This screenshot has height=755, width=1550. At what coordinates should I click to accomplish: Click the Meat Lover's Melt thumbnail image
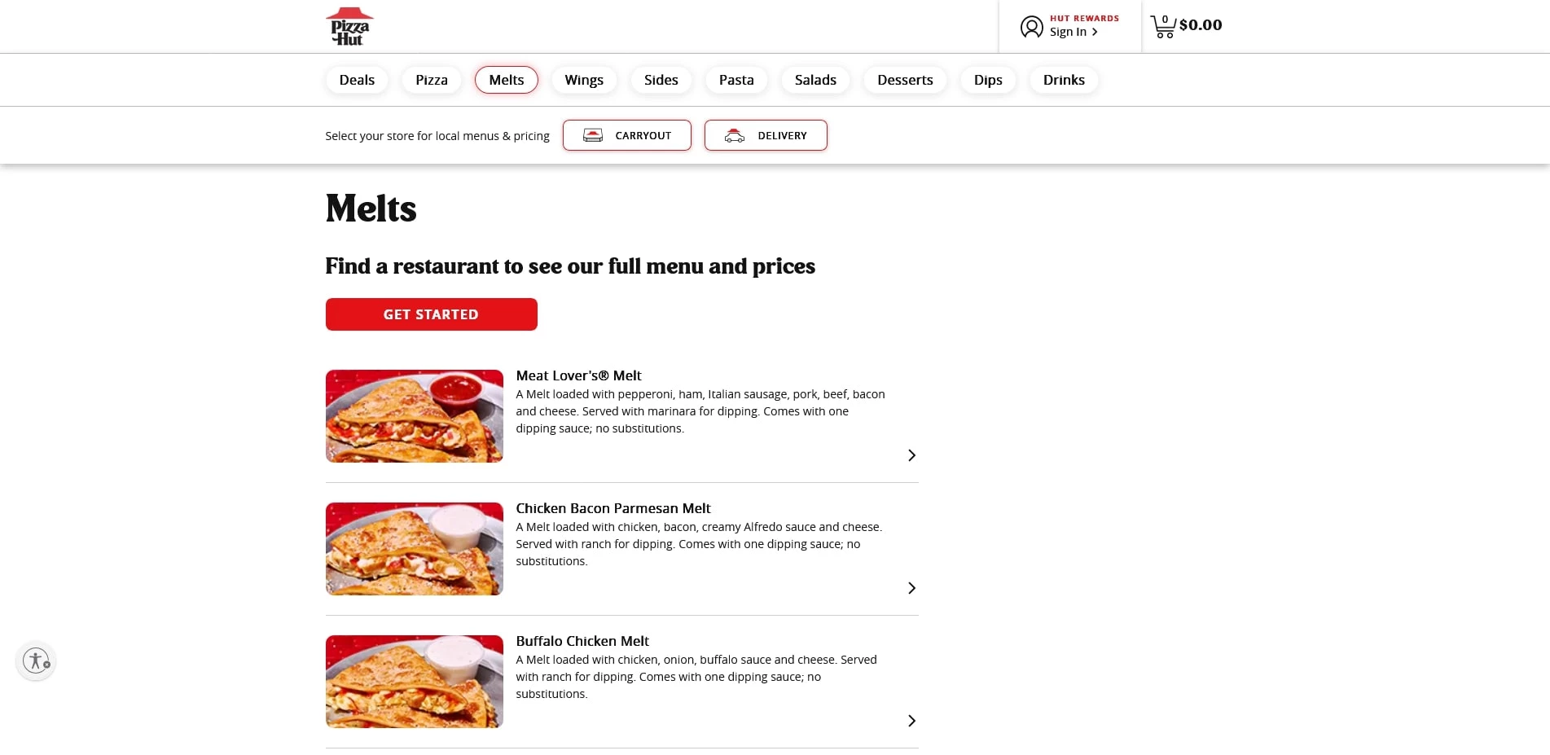click(414, 415)
